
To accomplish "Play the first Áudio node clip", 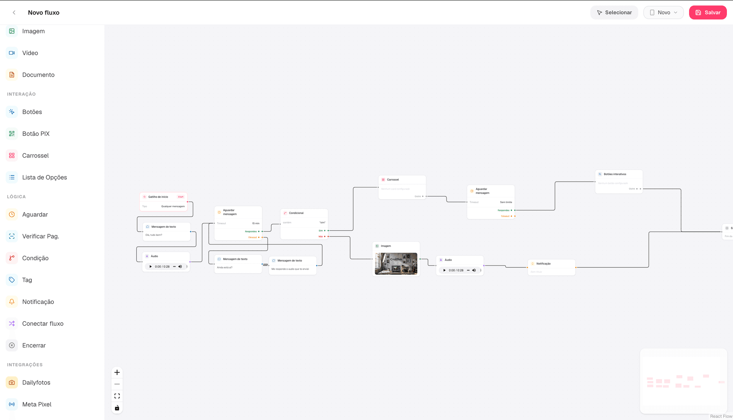I will tap(151, 267).
